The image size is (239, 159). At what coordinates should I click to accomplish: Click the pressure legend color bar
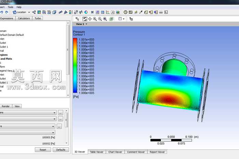click(75, 65)
